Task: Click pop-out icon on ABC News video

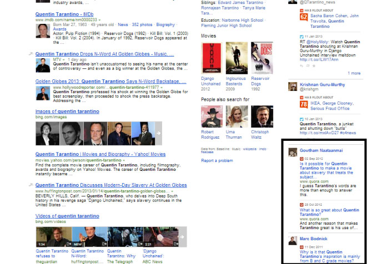Action: tap(176, 244)
